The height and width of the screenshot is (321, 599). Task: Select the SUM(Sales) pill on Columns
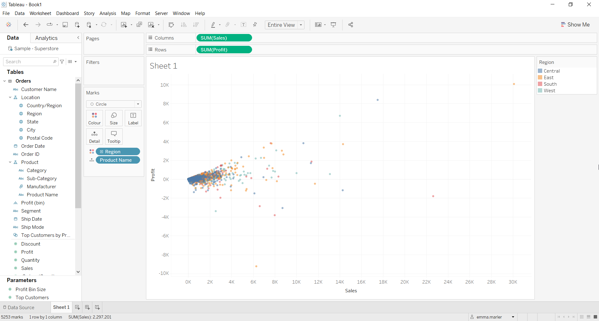pyautogui.click(x=224, y=38)
